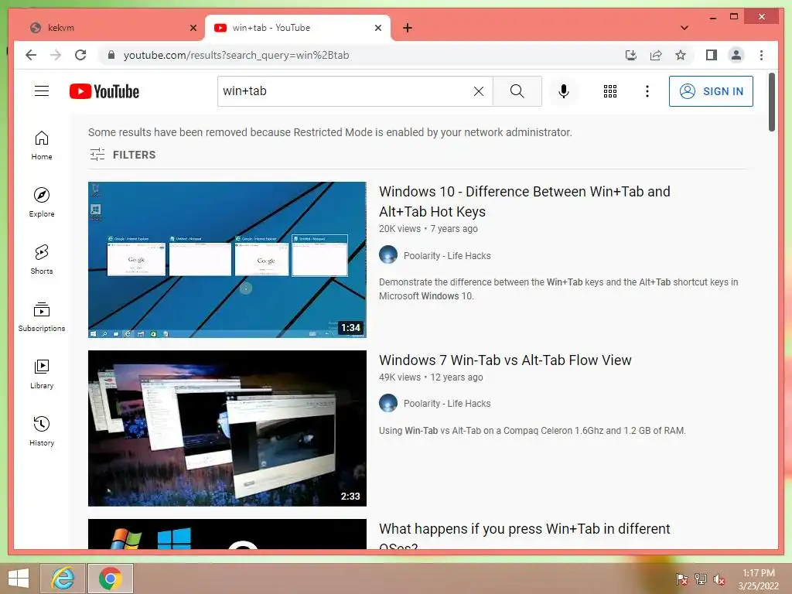Viewport: 792px width, 594px height.
Task: Open Poolarity channel under Windows 7 video
Action: coord(447,404)
